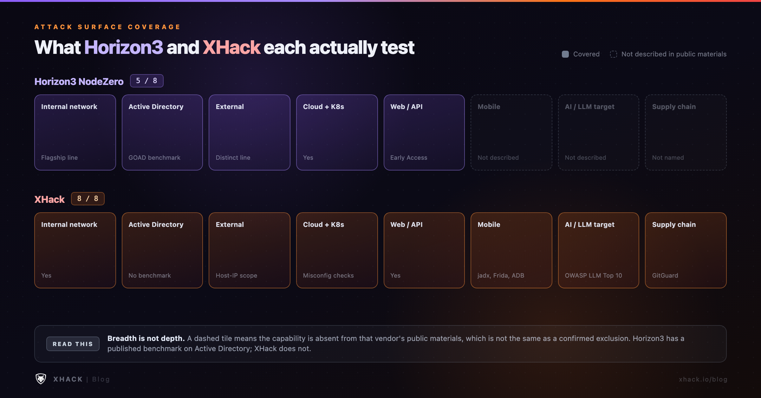
Task: Click the 8 / 8 score badge
Action: (x=88, y=199)
